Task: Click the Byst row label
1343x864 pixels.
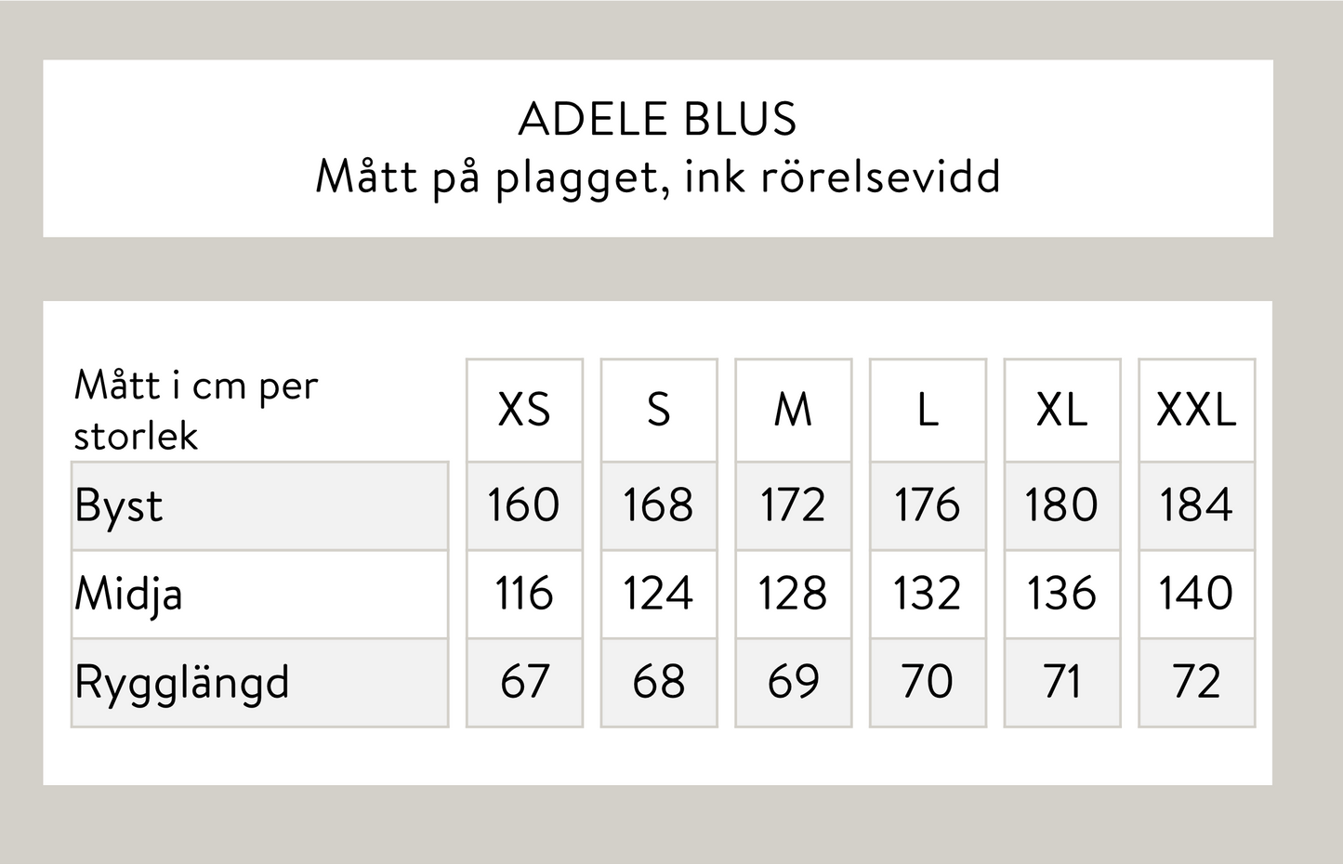Action: point(119,506)
